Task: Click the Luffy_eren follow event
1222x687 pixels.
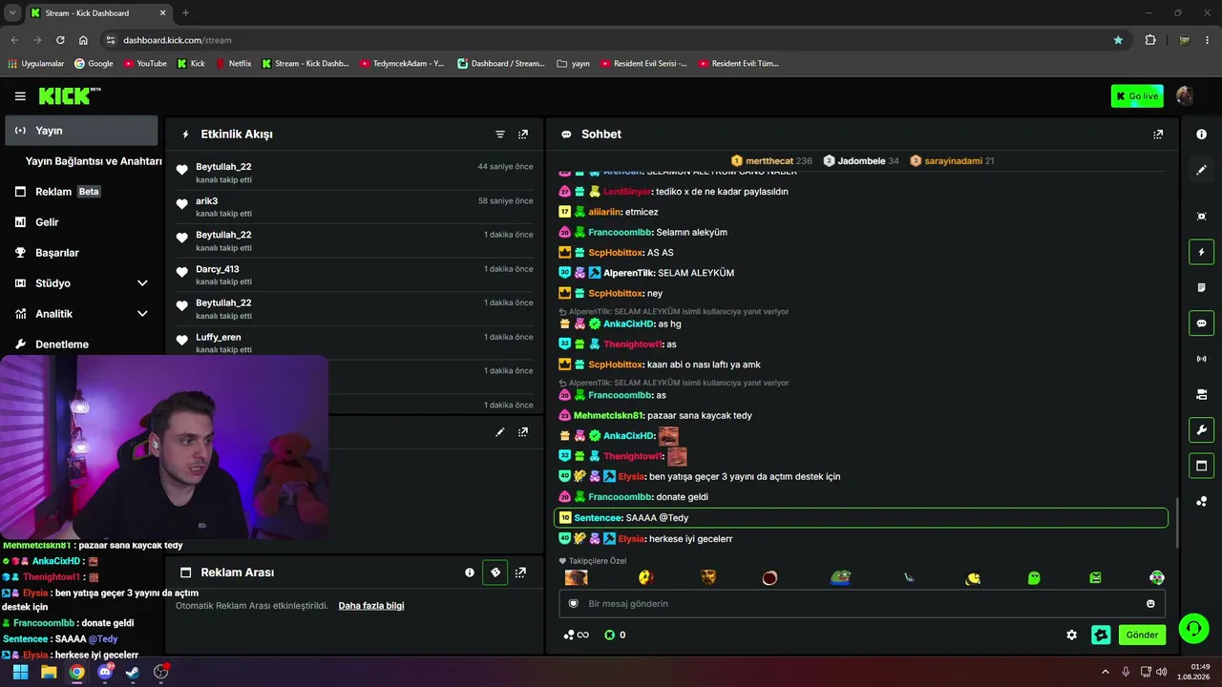Action: [354, 343]
